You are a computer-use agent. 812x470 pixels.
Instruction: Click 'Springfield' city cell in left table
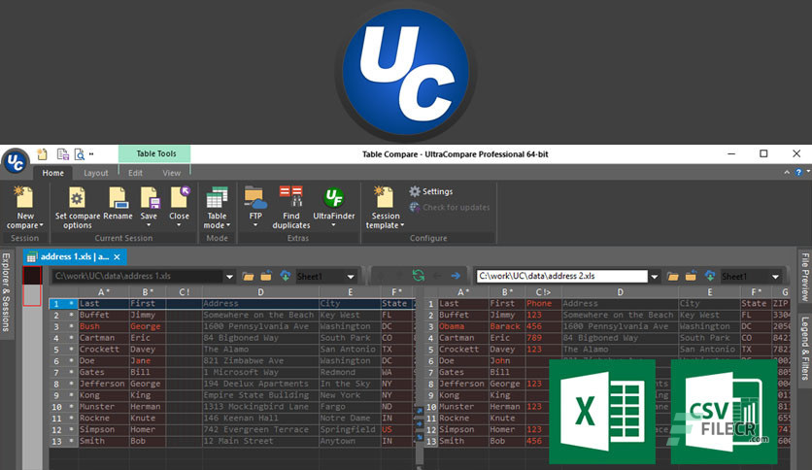pyautogui.click(x=350, y=429)
